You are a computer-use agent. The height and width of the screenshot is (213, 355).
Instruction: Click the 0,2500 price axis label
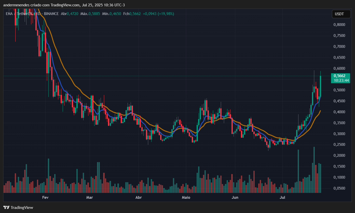339,145
